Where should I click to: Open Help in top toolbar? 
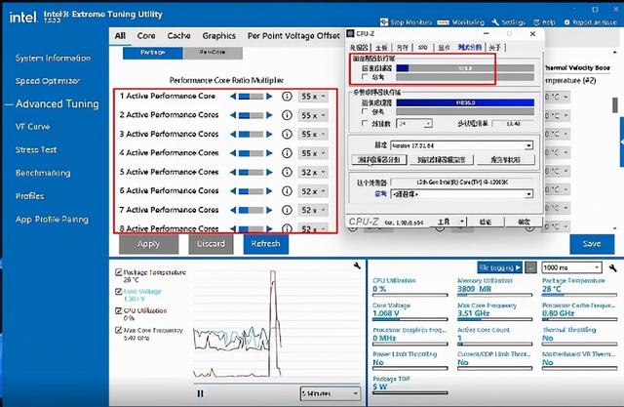[544, 22]
